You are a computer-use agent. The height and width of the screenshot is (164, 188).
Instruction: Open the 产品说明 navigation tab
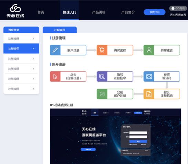pos(99,12)
